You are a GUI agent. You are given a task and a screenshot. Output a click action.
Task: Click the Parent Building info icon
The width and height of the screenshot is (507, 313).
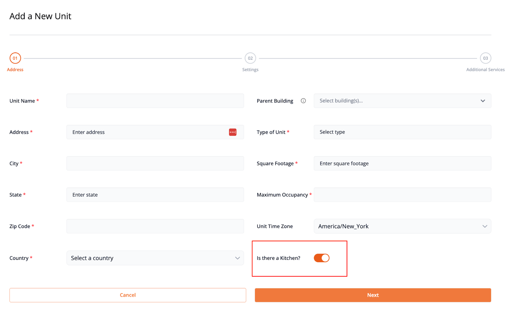point(303,101)
